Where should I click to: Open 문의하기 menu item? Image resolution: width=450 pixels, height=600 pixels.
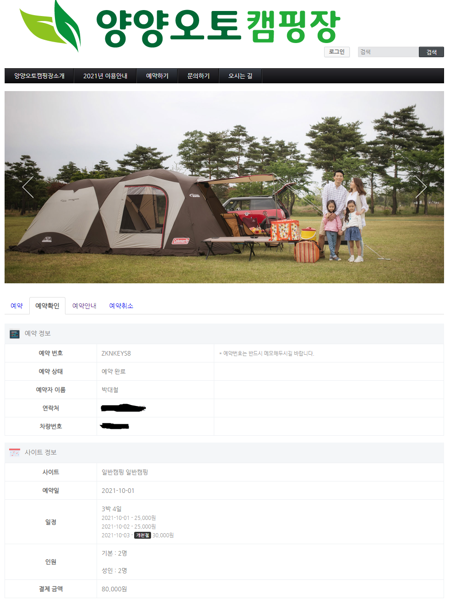(198, 76)
